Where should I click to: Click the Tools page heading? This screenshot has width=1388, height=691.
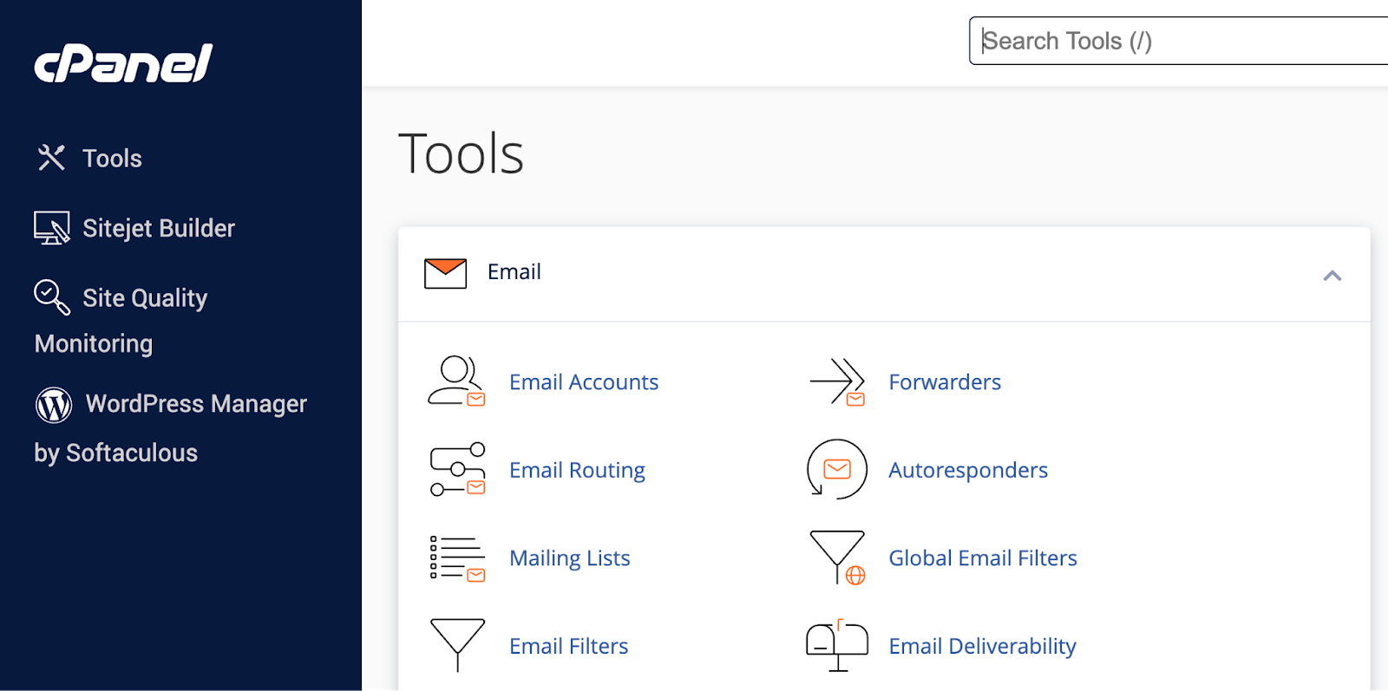(x=461, y=153)
